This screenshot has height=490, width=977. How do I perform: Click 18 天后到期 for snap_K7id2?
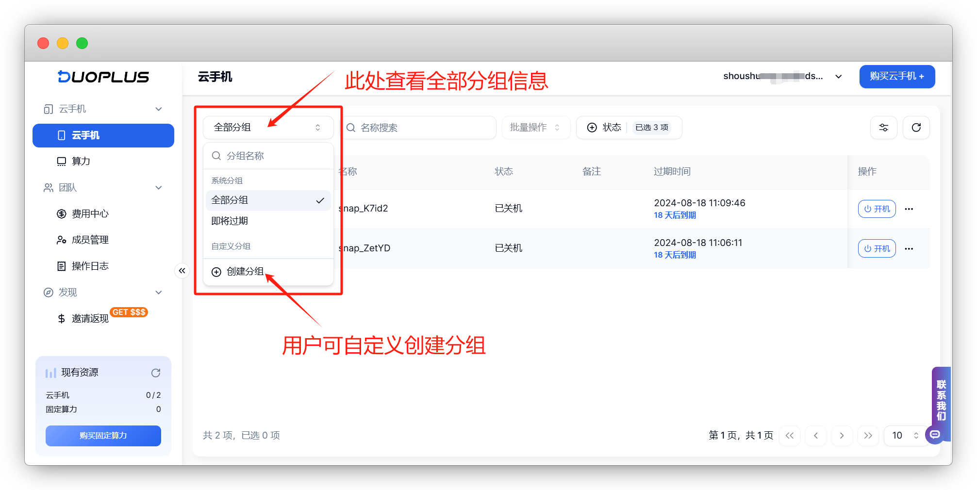675,215
